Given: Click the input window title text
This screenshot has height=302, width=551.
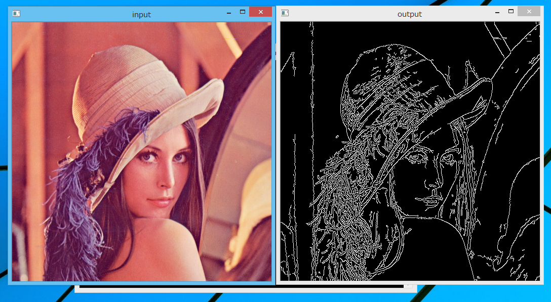Looking at the screenshot, I should (141, 14).
